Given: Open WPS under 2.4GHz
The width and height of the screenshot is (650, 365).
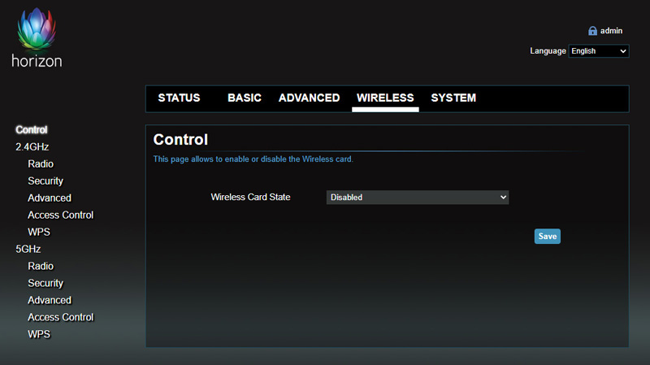Looking at the screenshot, I should pos(39,232).
